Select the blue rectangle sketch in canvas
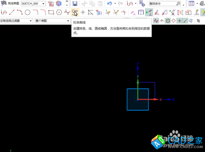 (138, 99)
